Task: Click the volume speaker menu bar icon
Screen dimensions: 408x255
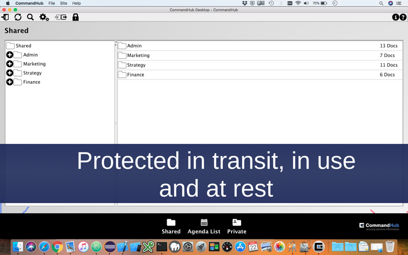Action: (307, 3)
